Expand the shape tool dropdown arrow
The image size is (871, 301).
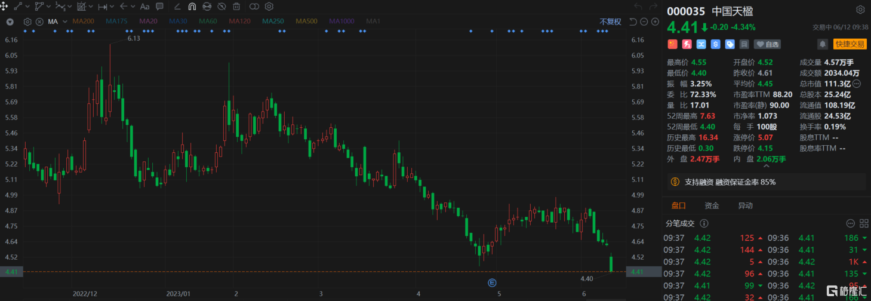(x=49, y=7)
